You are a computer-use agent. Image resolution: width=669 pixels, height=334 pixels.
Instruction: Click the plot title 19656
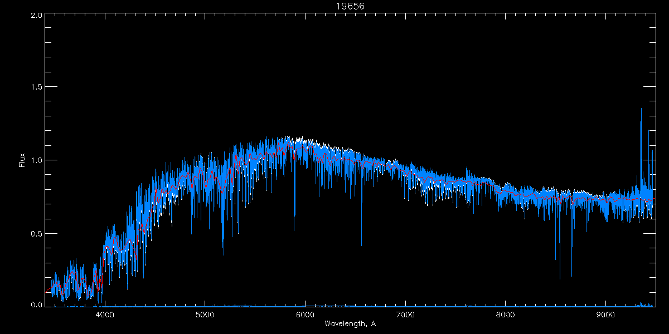(350, 6)
